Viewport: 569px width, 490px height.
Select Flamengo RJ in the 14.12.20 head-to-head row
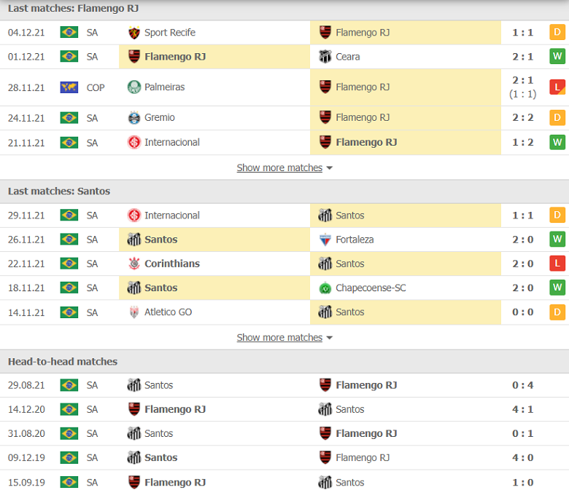point(175,410)
